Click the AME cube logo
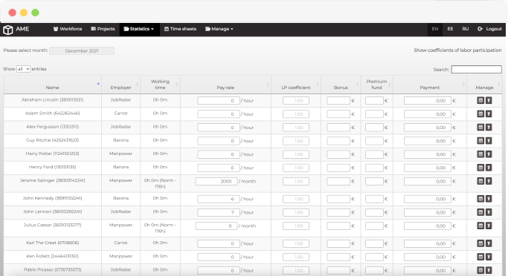This screenshot has width=508, height=276. click(x=8, y=30)
